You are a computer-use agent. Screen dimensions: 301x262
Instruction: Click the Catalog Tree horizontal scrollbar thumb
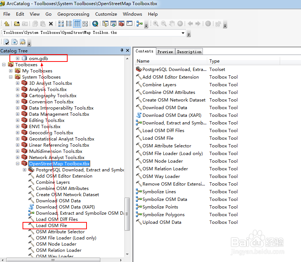(x=53, y=260)
